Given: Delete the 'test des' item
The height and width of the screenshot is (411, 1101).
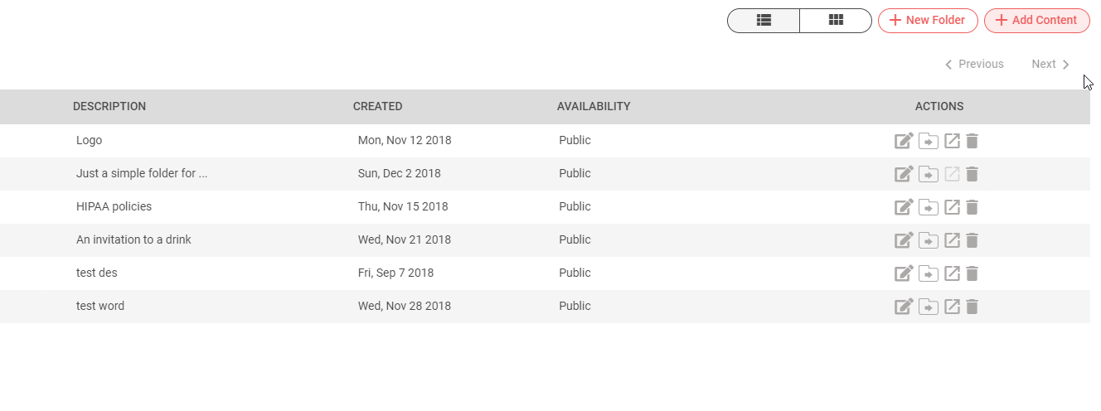Looking at the screenshot, I should pos(972,273).
